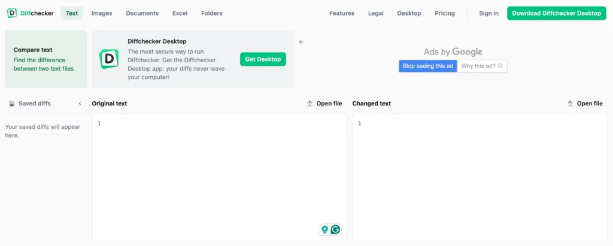Click the upload icon above Changed text
This screenshot has width=613, height=246.
pos(570,104)
